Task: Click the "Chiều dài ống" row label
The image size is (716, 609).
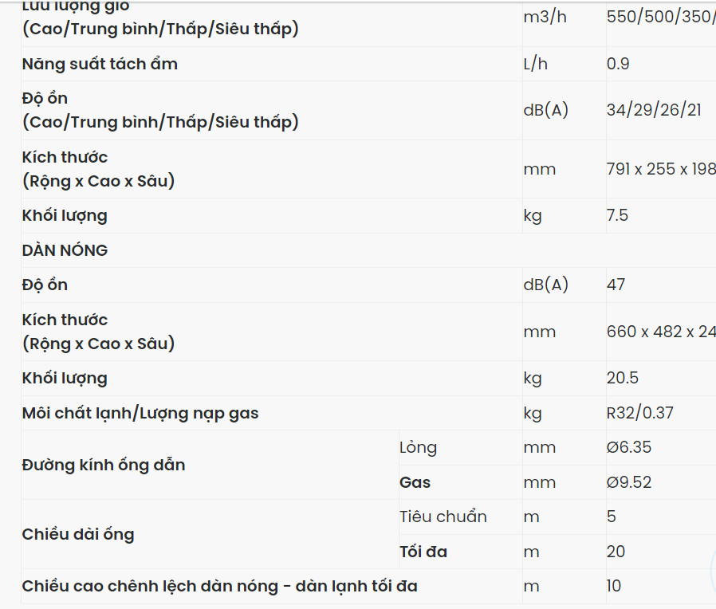Action: [78, 534]
